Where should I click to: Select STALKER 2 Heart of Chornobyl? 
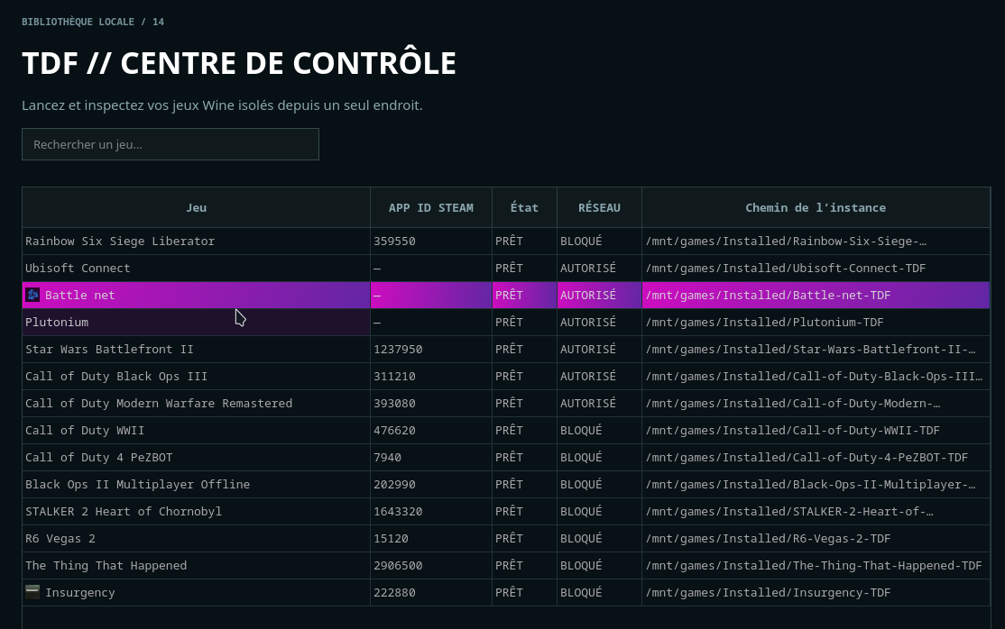coord(123,511)
